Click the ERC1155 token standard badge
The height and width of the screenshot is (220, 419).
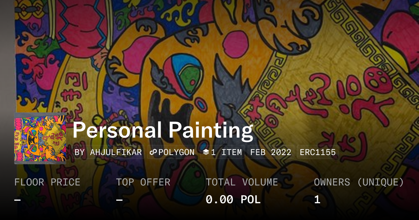(x=318, y=152)
